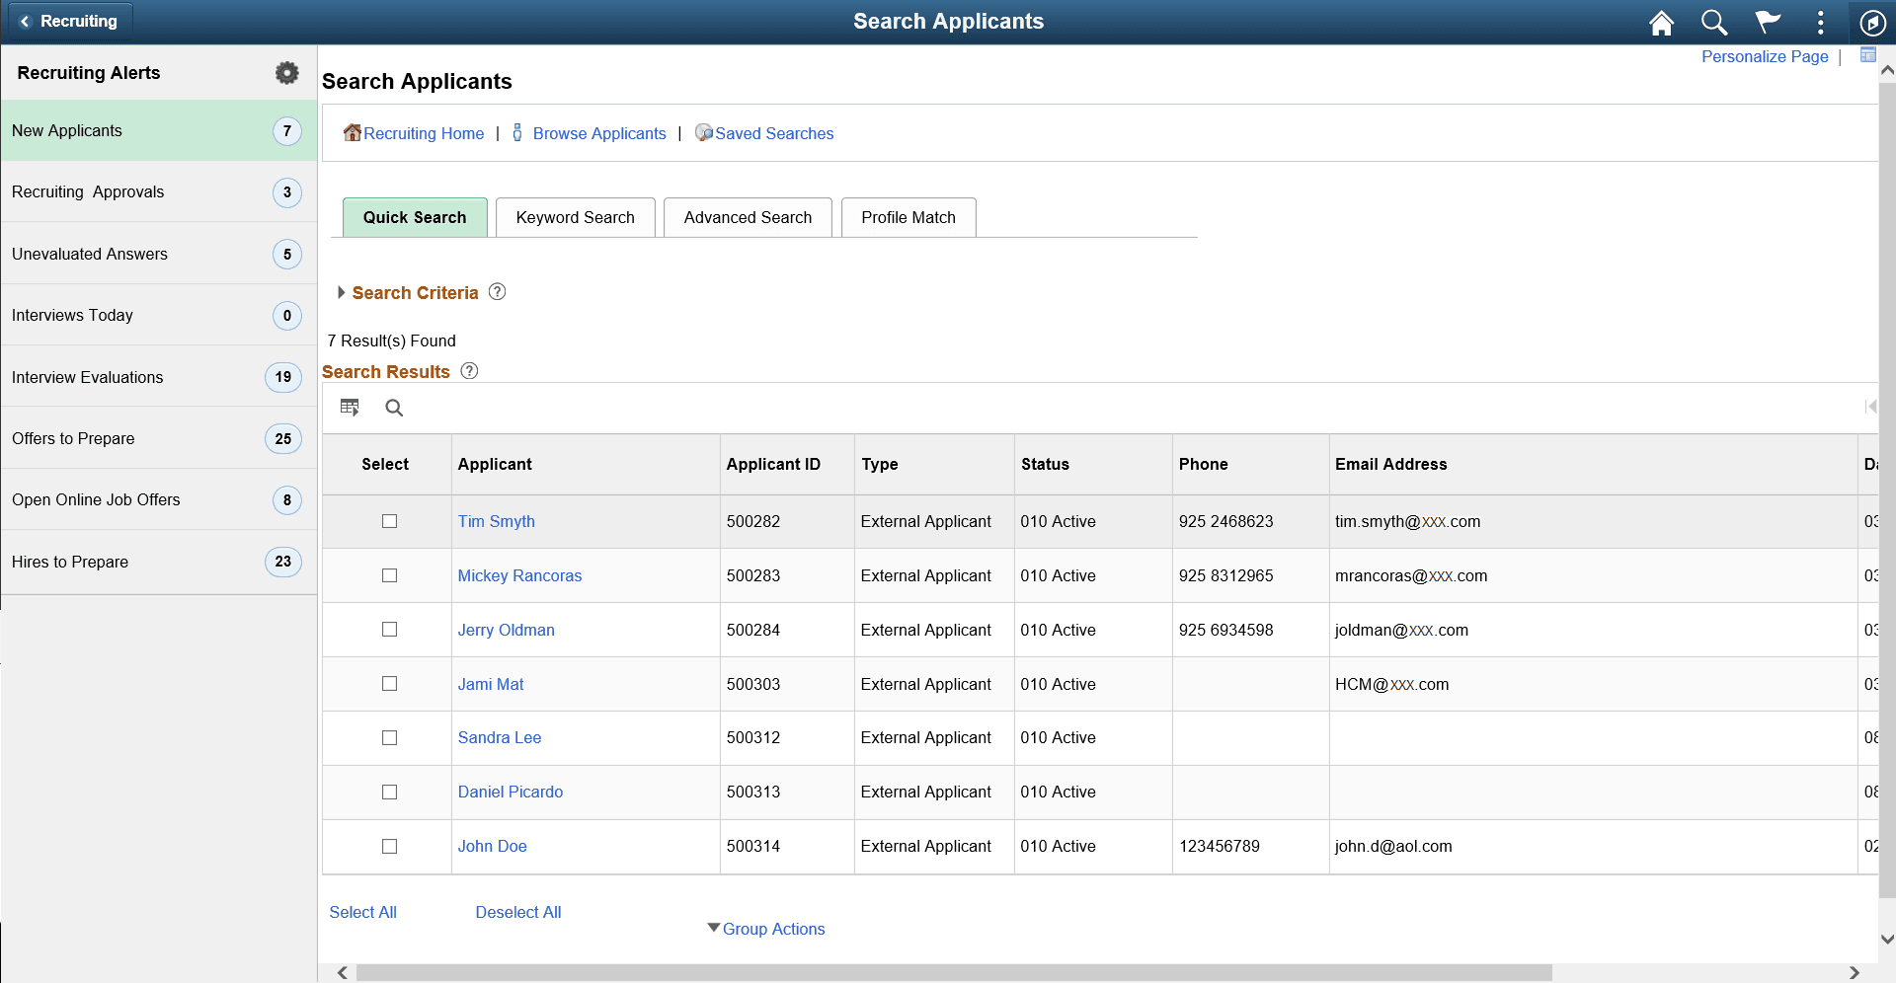Open the Group Actions dropdown

[x=766, y=929]
